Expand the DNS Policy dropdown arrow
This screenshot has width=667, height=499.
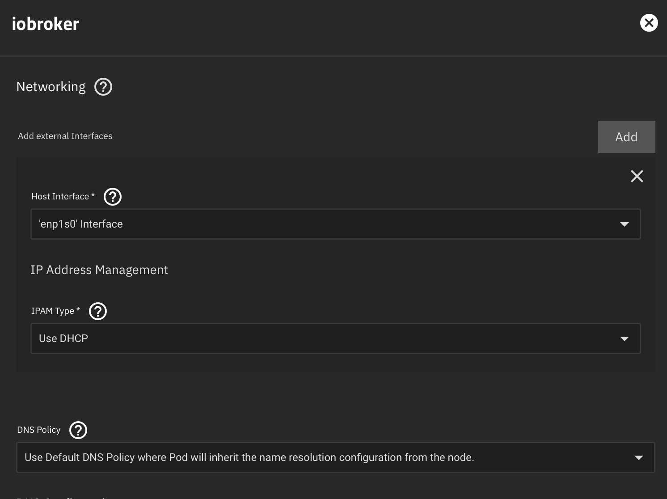[639, 457]
